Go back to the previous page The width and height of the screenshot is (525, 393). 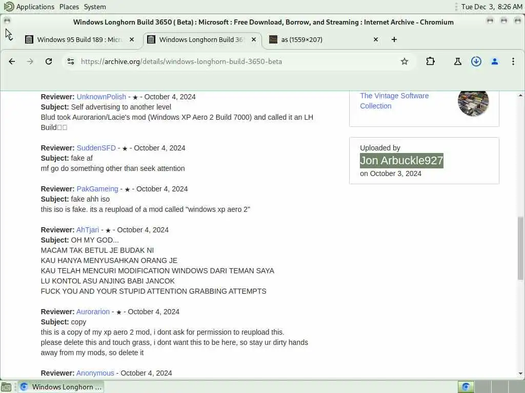[12, 61]
